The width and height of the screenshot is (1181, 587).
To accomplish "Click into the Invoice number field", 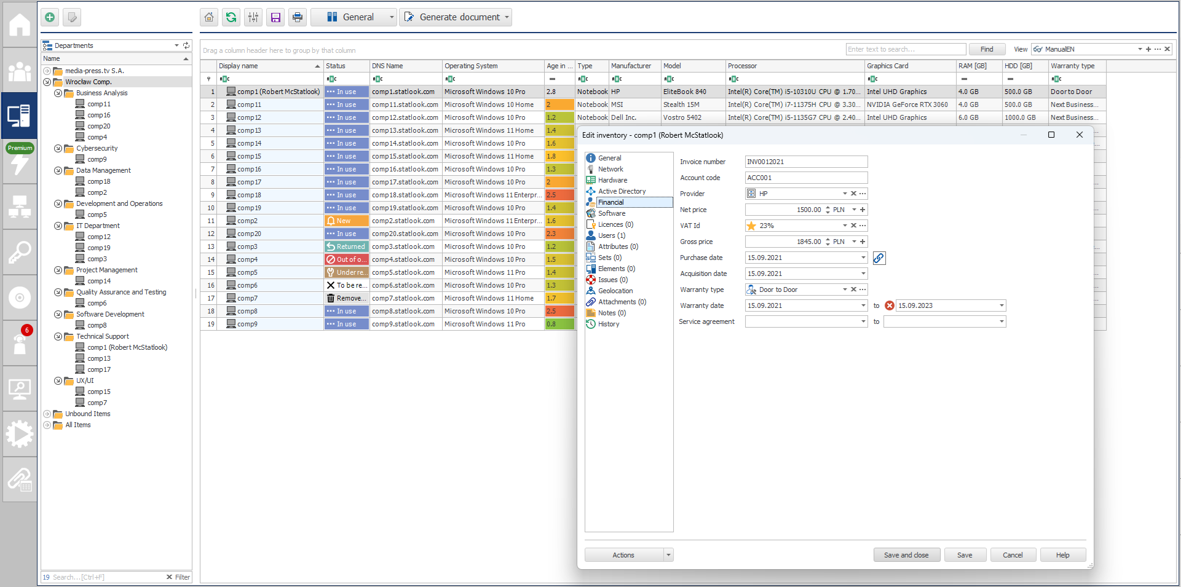I will pos(805,162).
